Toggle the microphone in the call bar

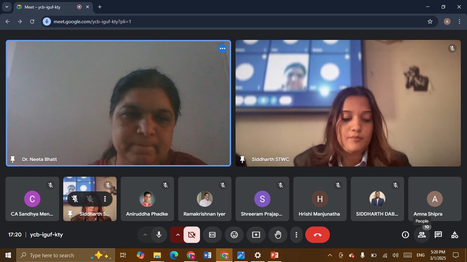159,235
